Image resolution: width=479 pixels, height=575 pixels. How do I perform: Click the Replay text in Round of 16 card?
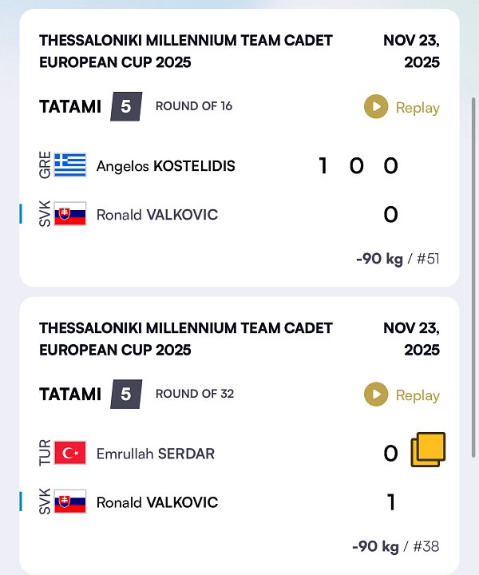click(418, 108)
